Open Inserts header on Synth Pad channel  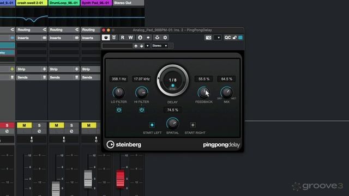[x=91, y=38]
